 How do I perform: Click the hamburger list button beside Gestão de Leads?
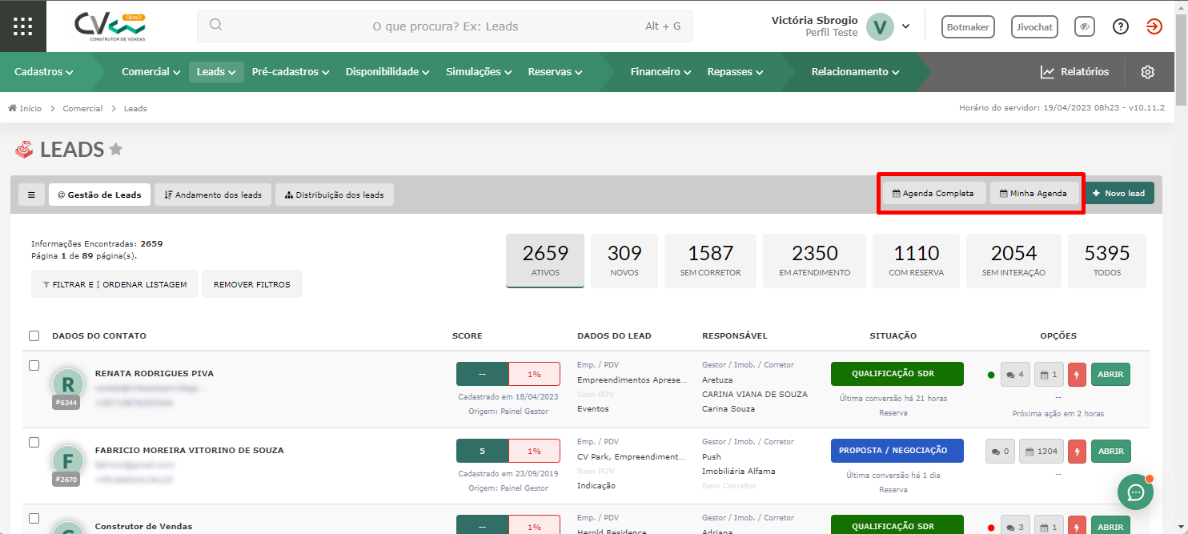(x=31, y=195)
